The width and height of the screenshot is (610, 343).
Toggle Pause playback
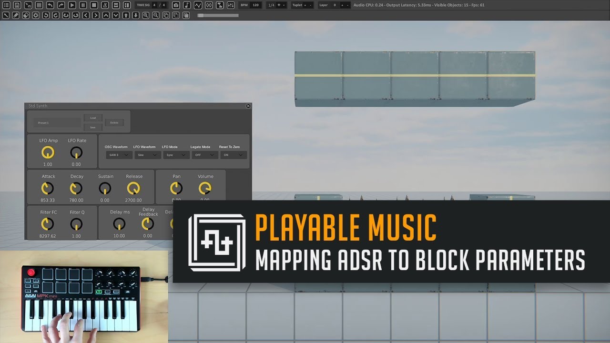point(83,5)
